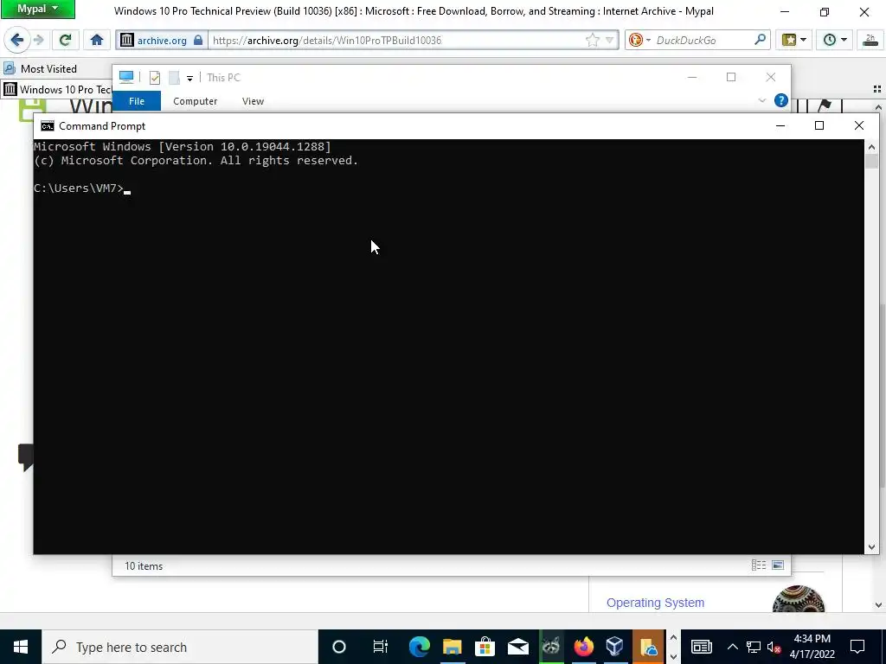Click inside the Command Prompt console
This screenshot has height=664, width=886.
pyautogui.click(x=449, y=346)
